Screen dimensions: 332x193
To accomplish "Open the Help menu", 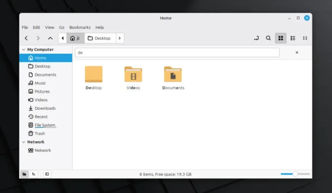I will click(100, 27).
